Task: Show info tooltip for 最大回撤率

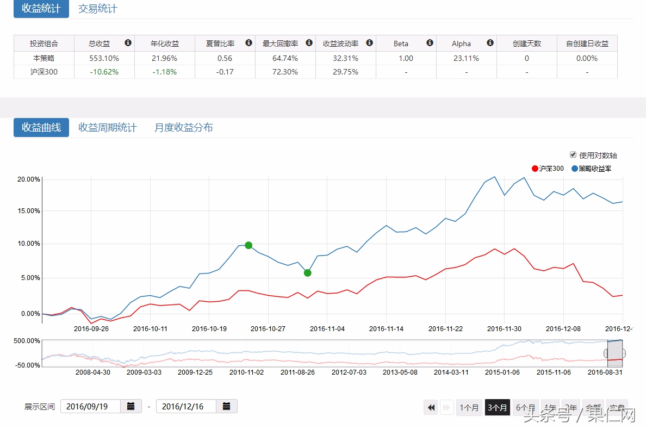Action: [309, 43]
